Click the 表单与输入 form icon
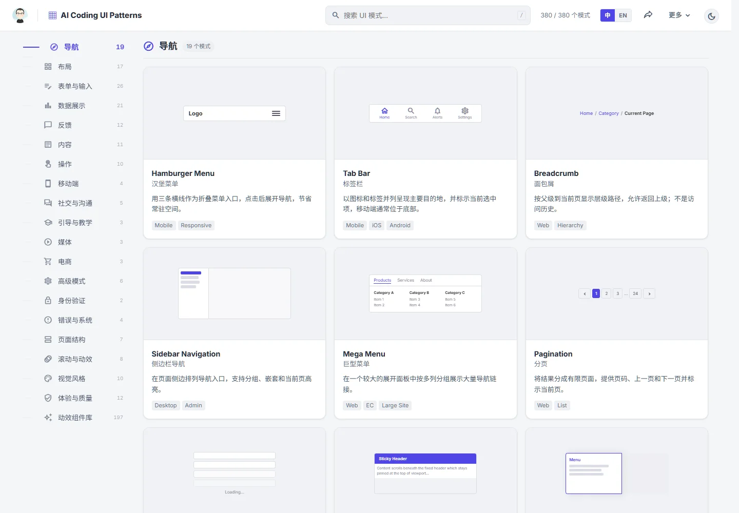This screenshot has width=739, height=513. click(48, 86)
